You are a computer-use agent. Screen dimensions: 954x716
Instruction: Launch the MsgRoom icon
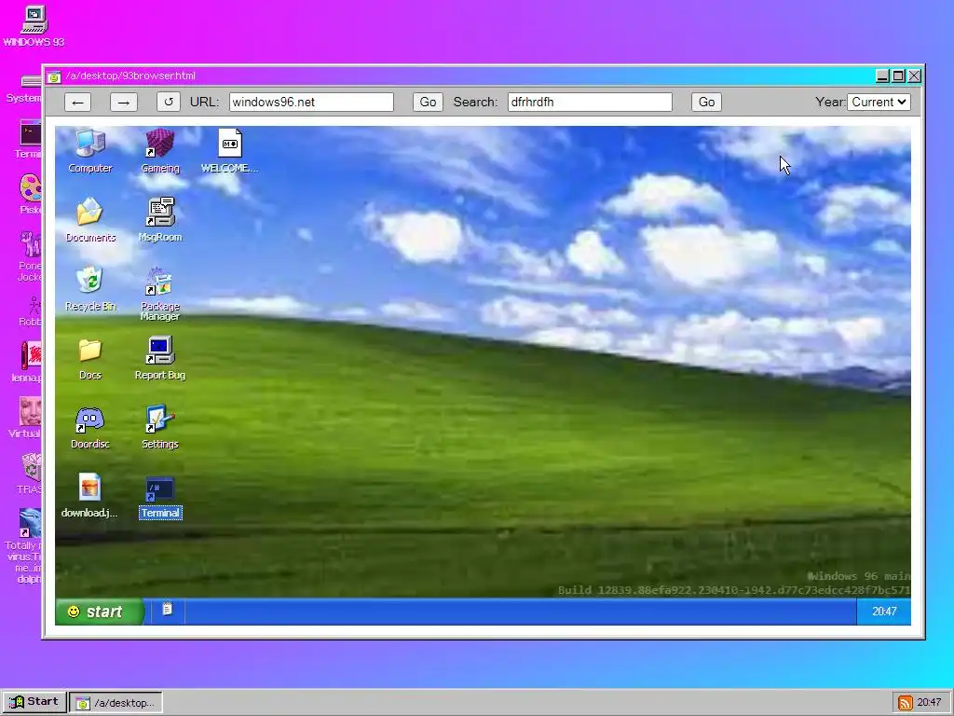(x=160, y=220)
